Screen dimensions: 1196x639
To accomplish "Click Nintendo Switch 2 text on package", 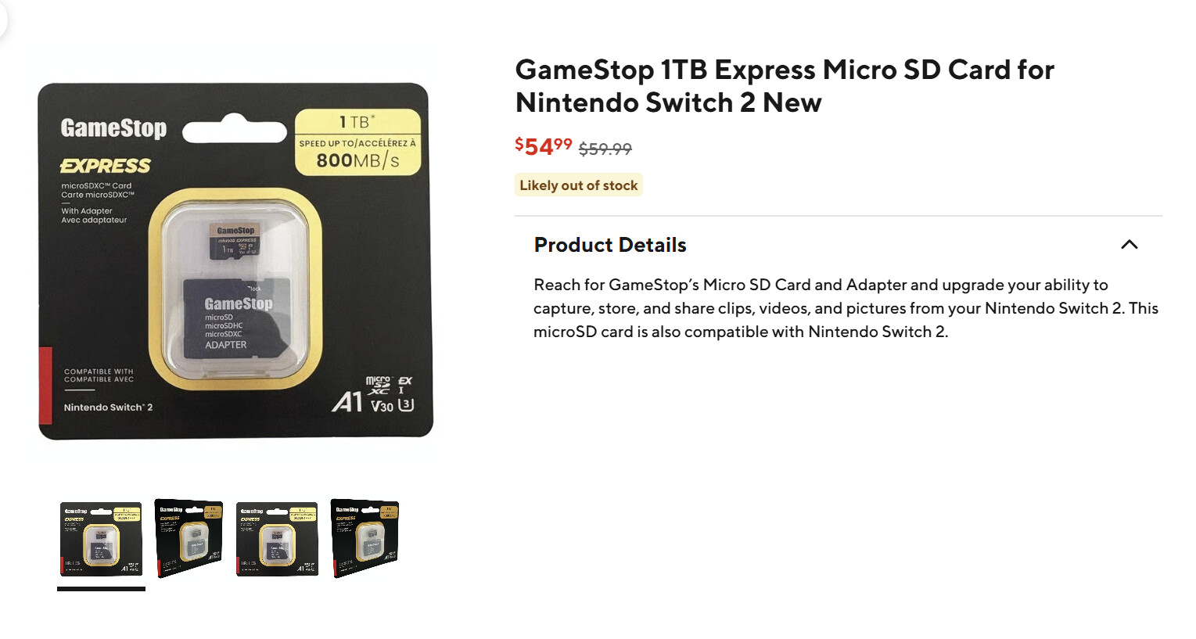I will (x=108, y=407).
